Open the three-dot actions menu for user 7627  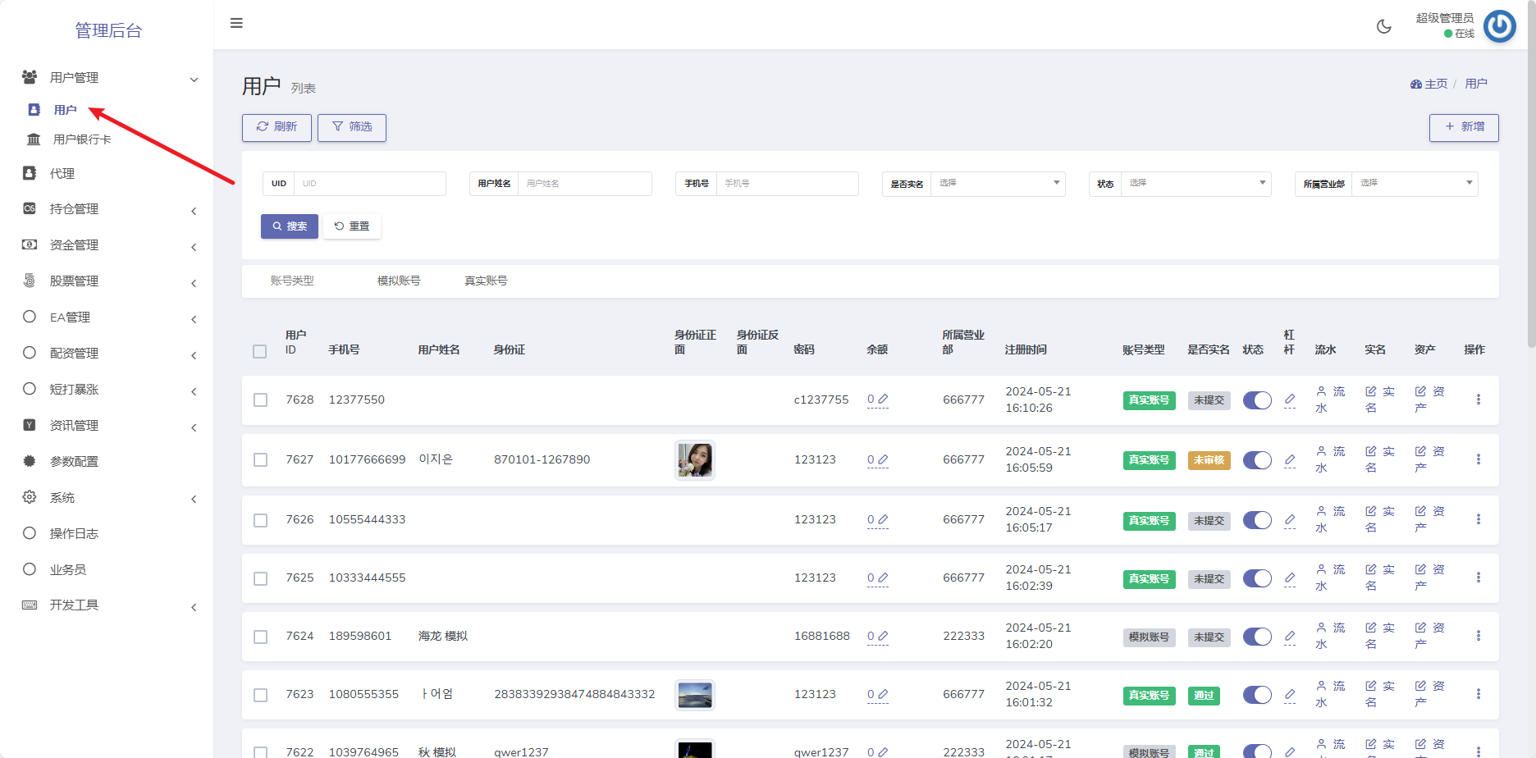[x=1478, y=459]
